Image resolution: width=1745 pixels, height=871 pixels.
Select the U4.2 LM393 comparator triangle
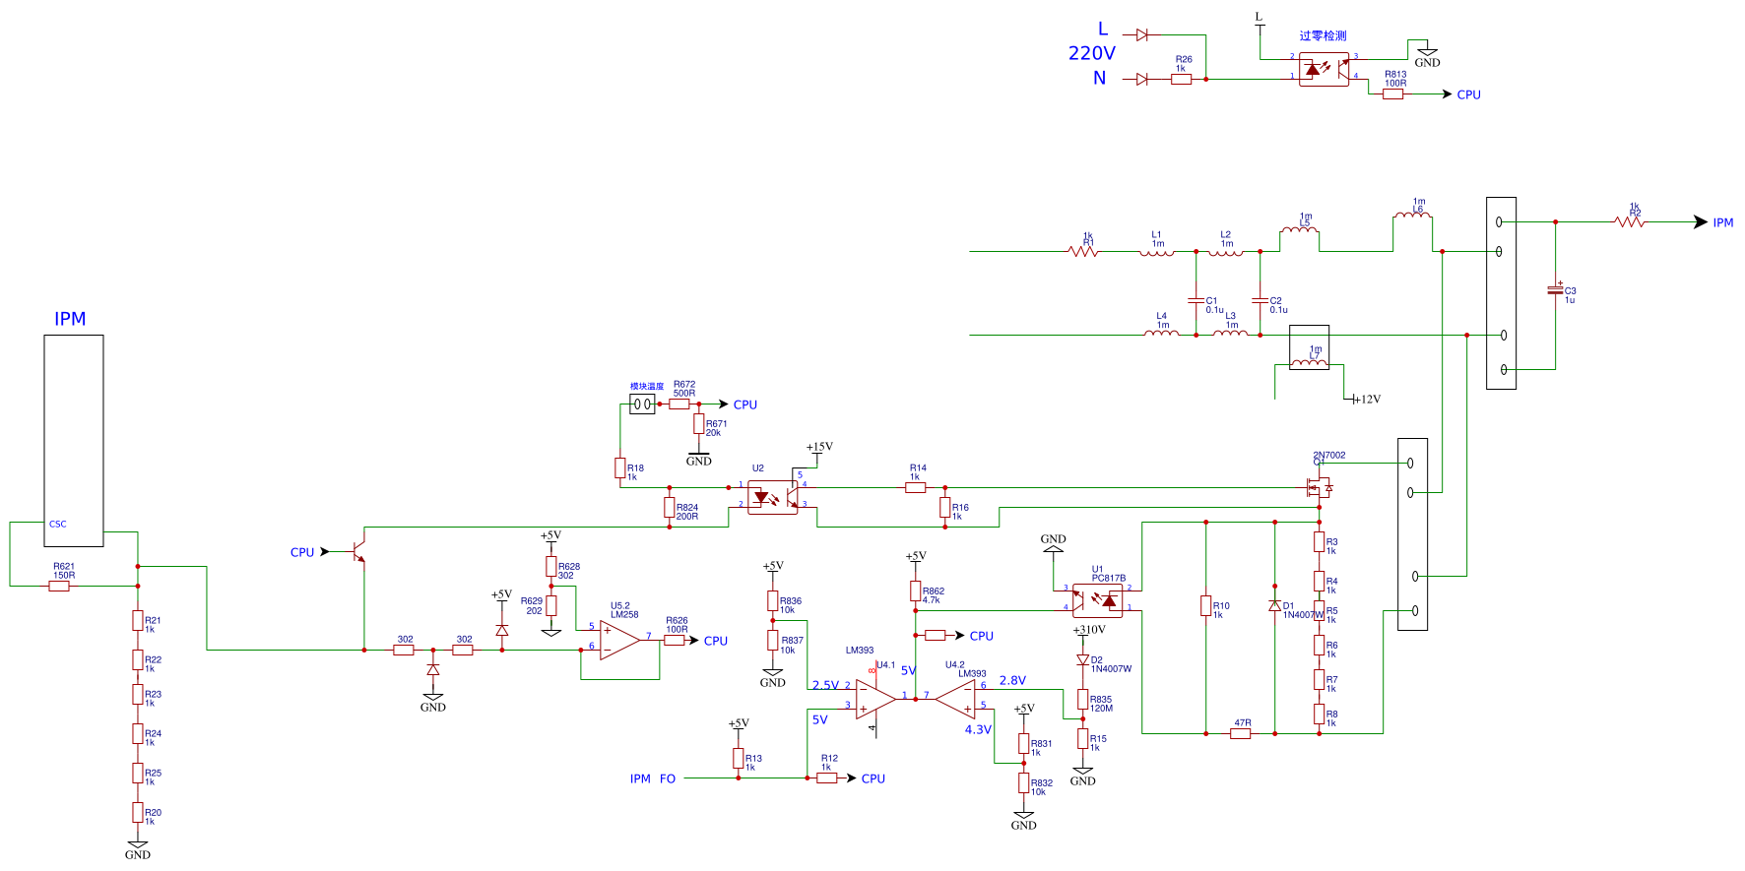click(x=955, y=699)
